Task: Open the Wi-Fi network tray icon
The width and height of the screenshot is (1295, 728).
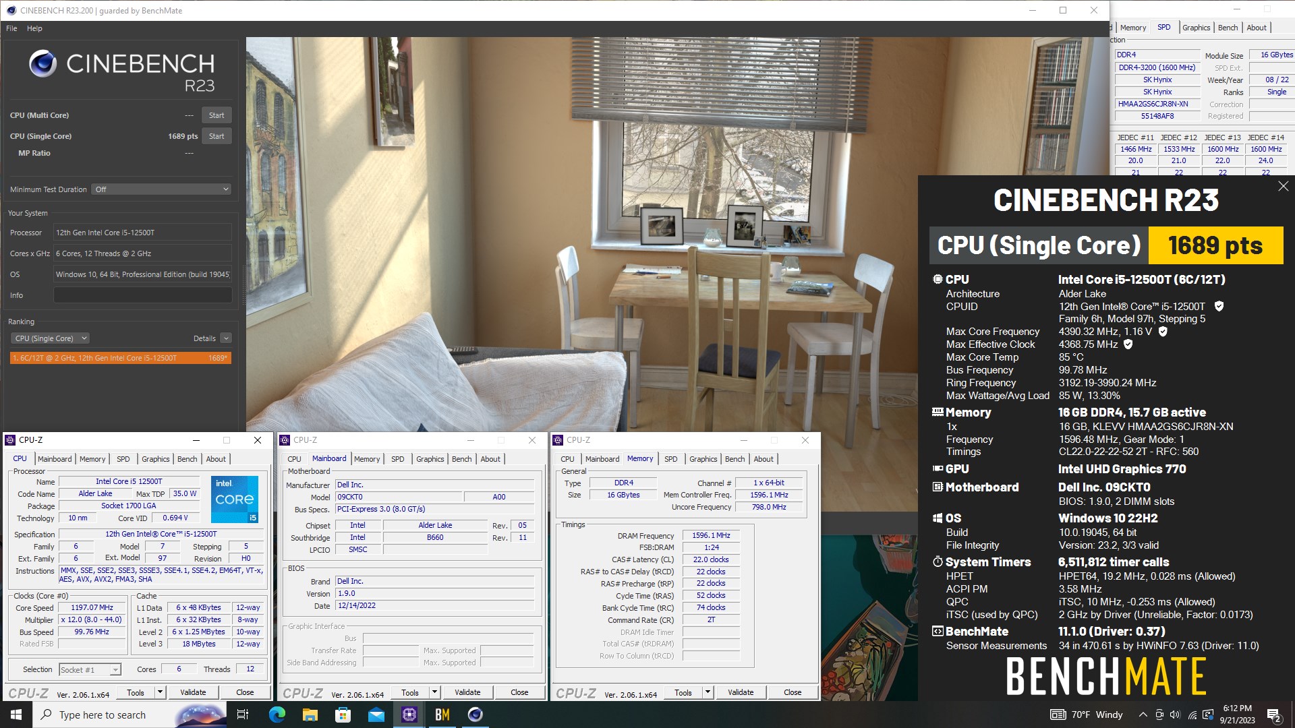Action: [1192, 715]
